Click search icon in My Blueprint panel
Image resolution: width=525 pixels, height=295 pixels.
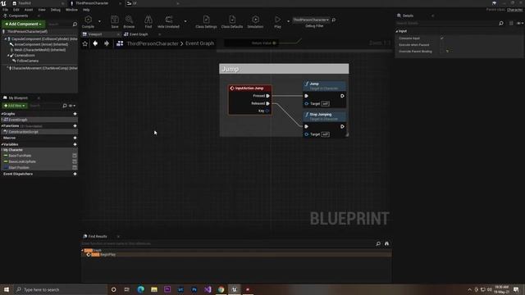(x=65, y=106)
